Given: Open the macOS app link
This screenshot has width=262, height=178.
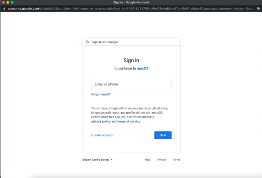Looking at the screenshot, I should tap(143, 68).
